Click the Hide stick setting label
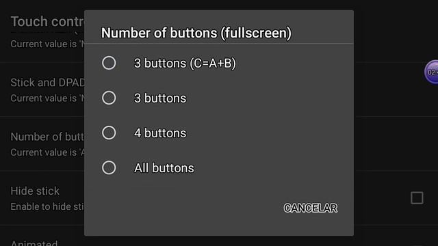The height and width of the screenshot is (246, 438). 35,191
